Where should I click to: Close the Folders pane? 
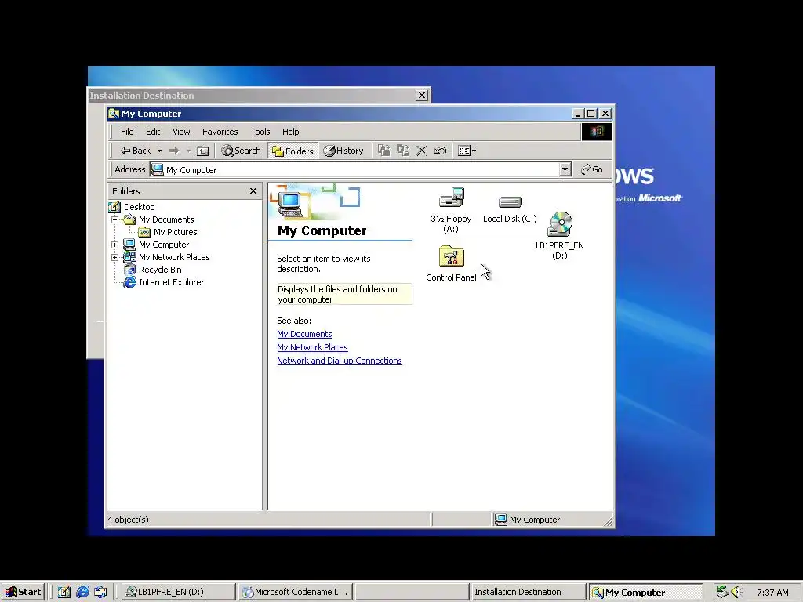[x=253, y=191]
